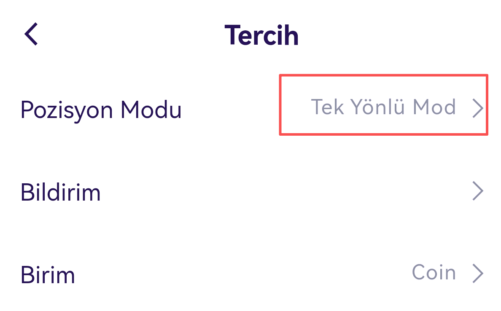Click the red-highlighted position mode selector
The height and width of the screenshot is (311, 501).
pyautogui.click(x=383, y=105)
